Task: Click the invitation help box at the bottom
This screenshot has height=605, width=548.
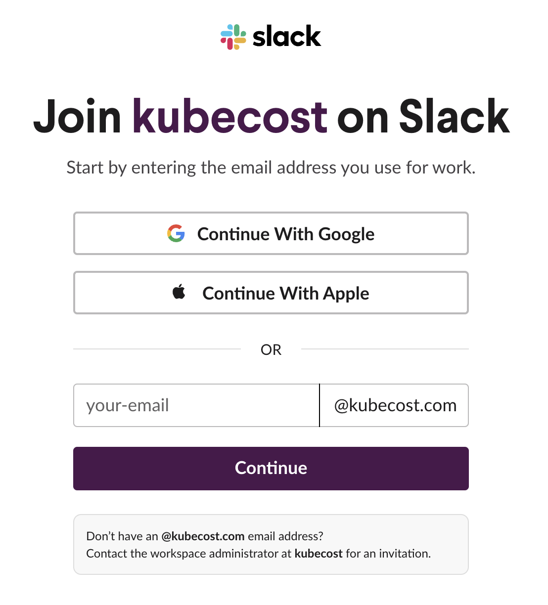Action: point(271,544)
